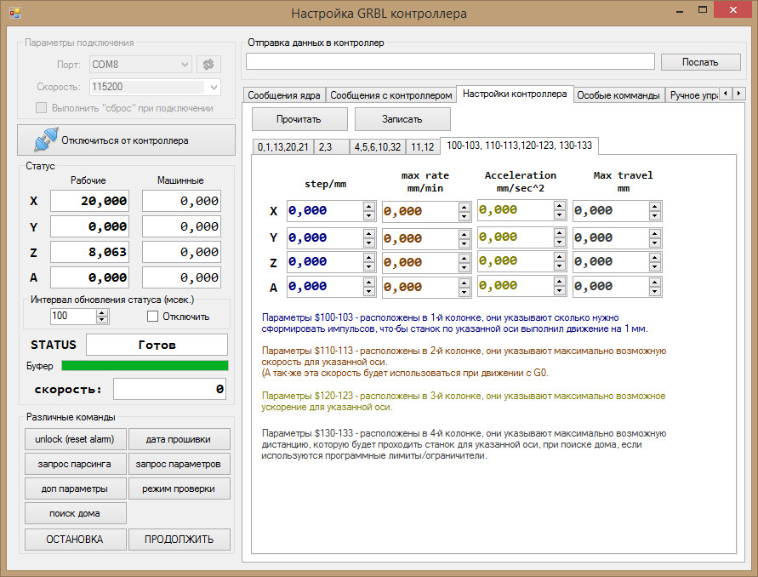The height and width of the screenshot is (577, 758).
Task: Click the "Записать" button
Action: coord(402,119)
